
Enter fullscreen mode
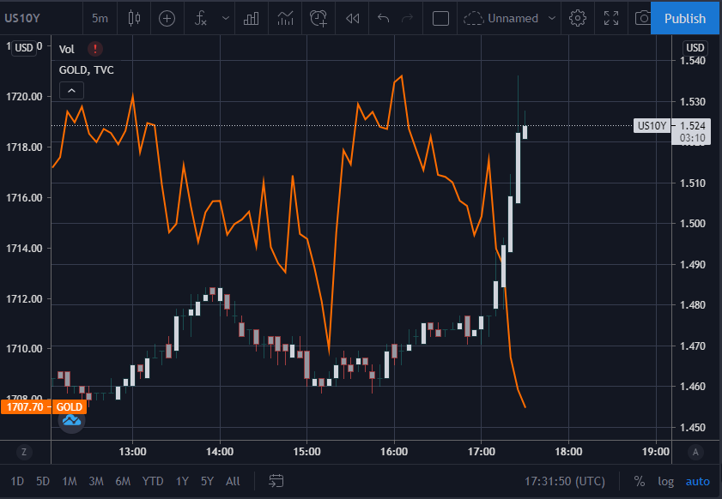[x=611, y=18]
